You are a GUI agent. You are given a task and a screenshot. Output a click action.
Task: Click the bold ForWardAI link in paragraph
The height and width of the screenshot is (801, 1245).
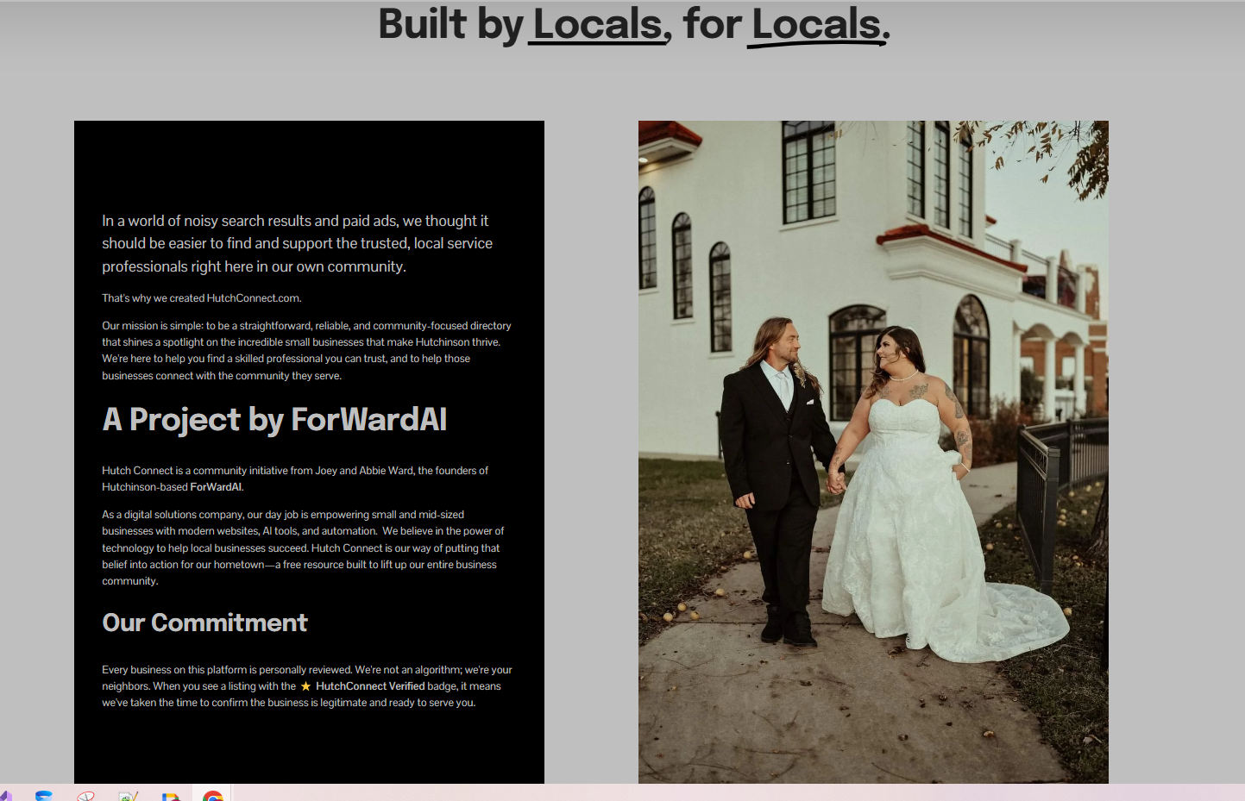pos(216,487)
